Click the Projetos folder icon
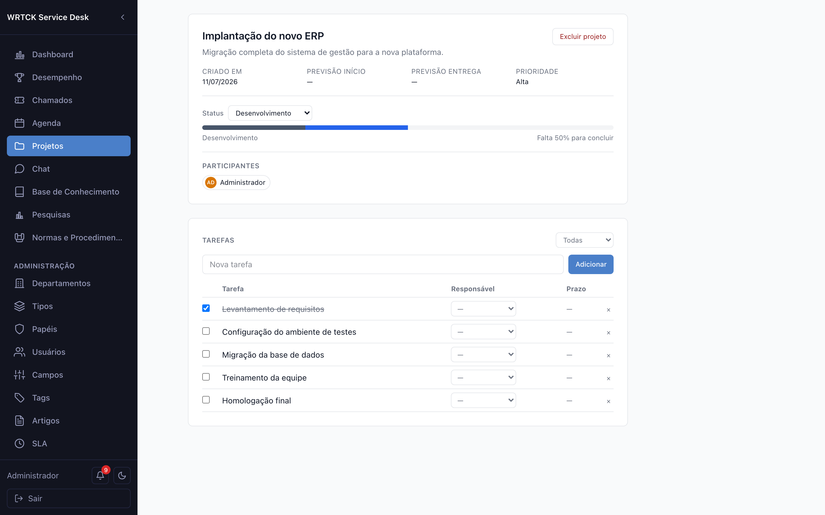Image resolution: width=825 pixels, height=515 pixels. (19, 146)
